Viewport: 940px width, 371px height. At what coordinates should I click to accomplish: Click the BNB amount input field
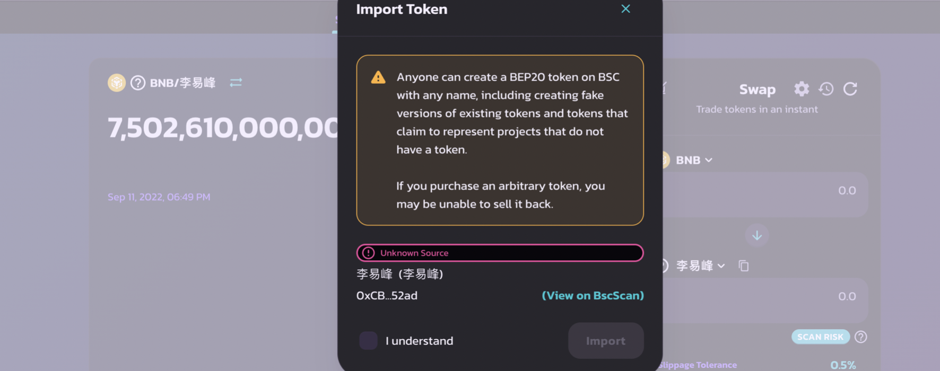click(764, 191)
